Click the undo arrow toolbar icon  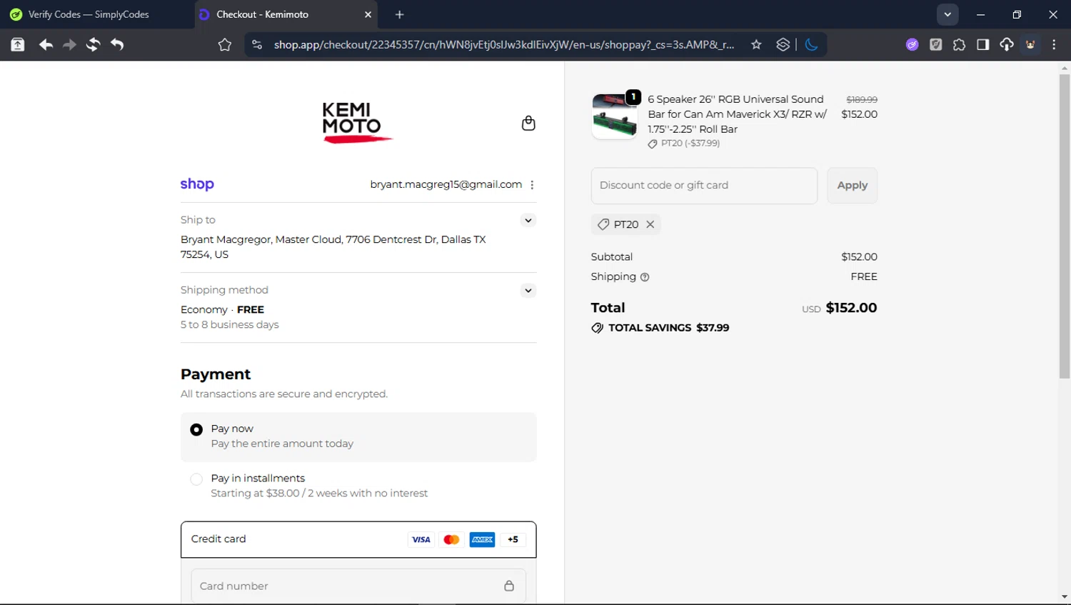[117, 44]
